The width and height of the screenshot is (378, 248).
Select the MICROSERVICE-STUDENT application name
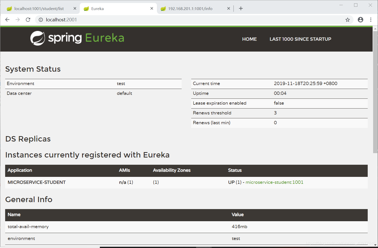point(37,182)
